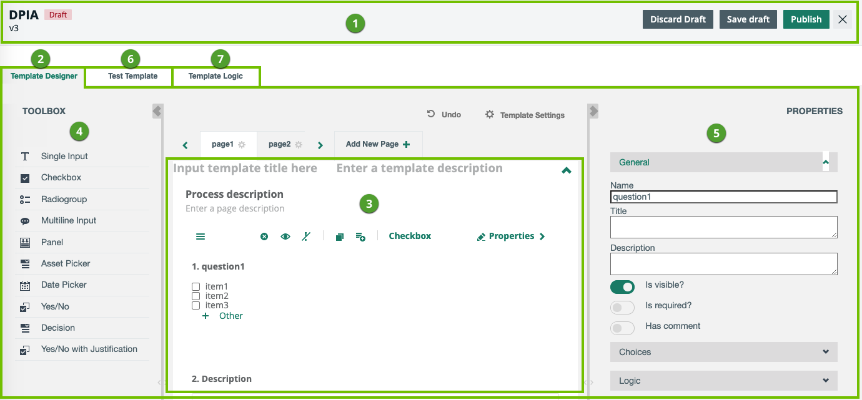Check the item2 checkbox
Viewport: 862px width, 400px height.
(x=196, y=296)
